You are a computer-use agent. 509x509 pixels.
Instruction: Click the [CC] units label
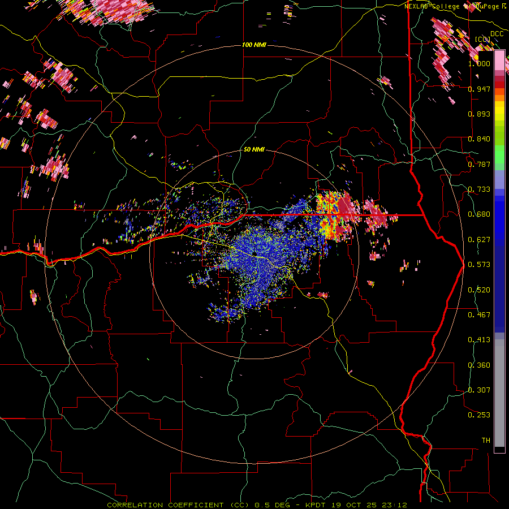483,39
